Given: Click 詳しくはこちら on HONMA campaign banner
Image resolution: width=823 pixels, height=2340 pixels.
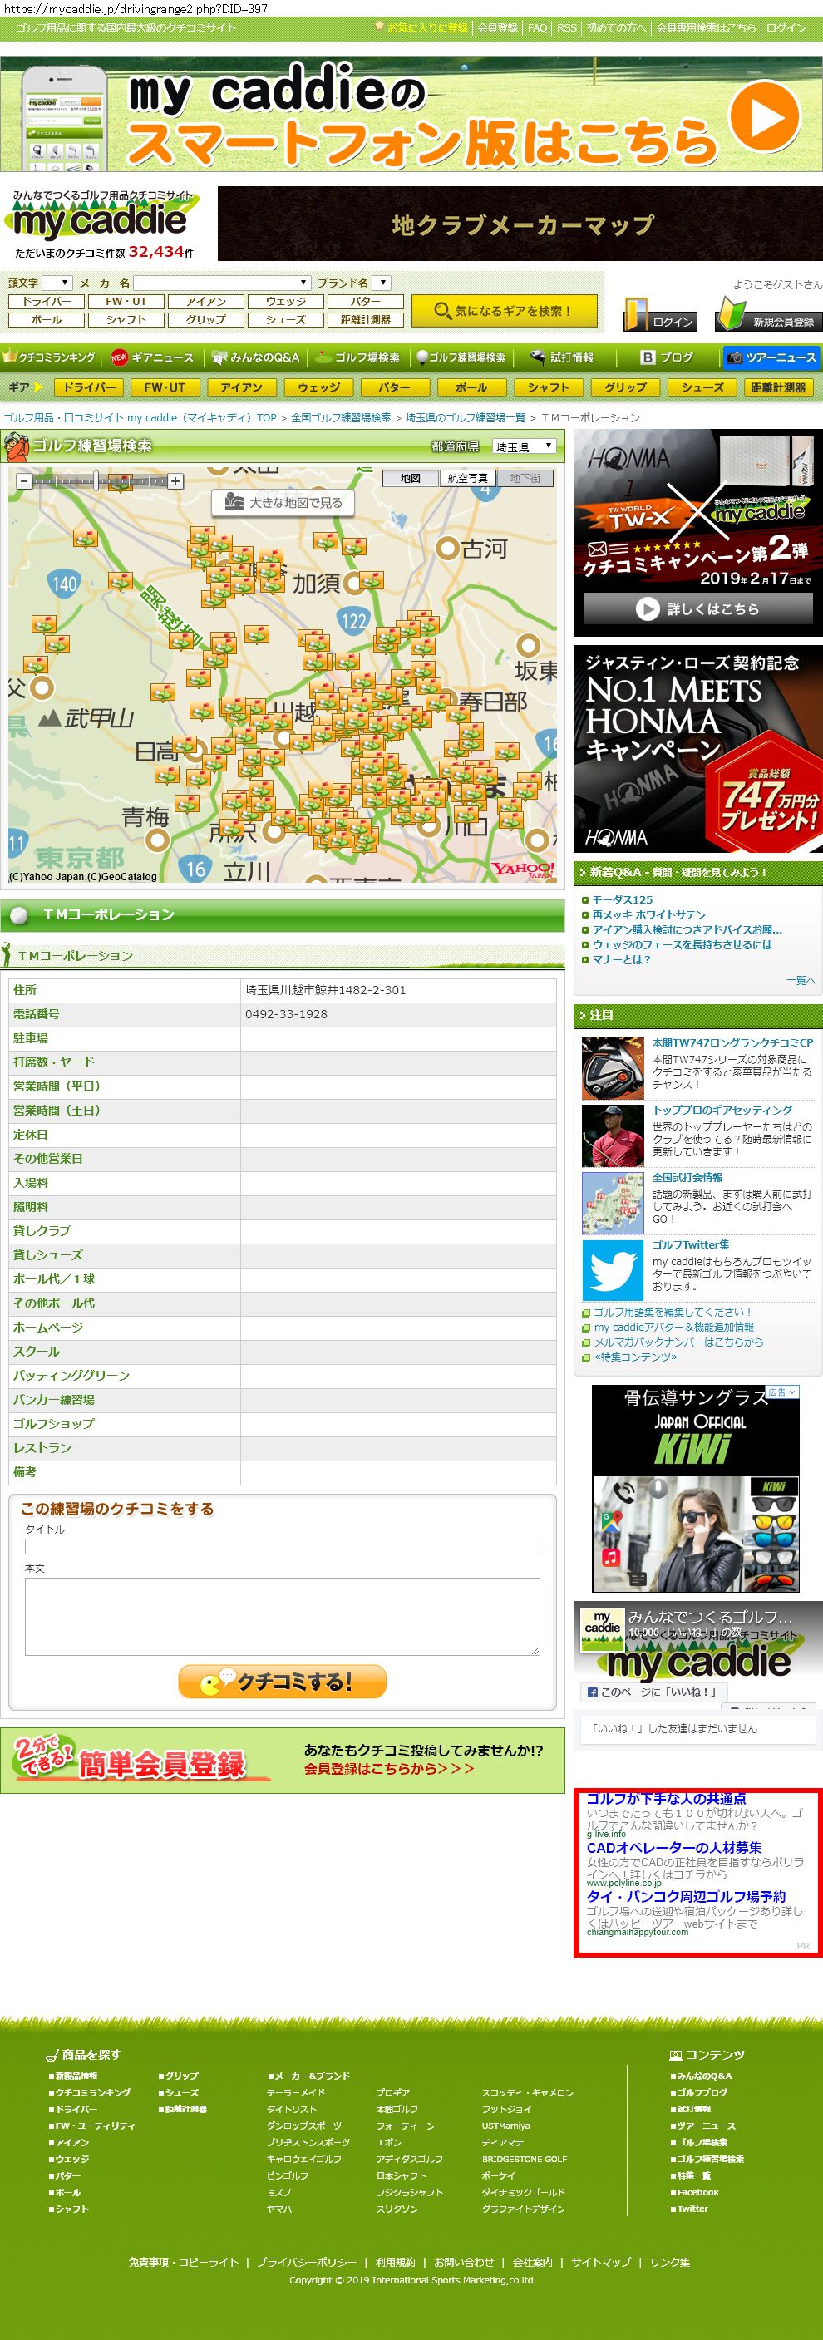Looking at the screenshot, I should point(697,608).
